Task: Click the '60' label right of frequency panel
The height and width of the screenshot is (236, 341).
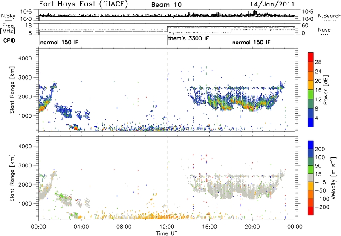Action: [x=305, y=26]
